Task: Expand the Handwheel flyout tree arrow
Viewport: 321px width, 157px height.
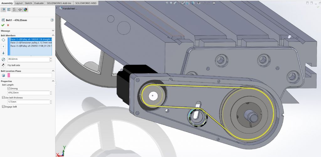Action: coord(57,8)
